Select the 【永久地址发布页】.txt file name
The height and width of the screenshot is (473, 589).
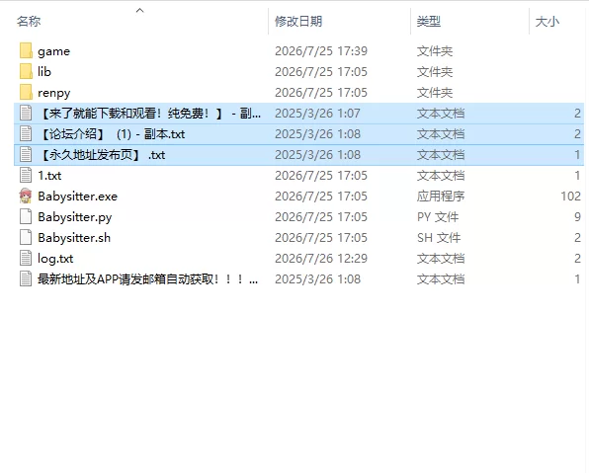tap(102, 155)
